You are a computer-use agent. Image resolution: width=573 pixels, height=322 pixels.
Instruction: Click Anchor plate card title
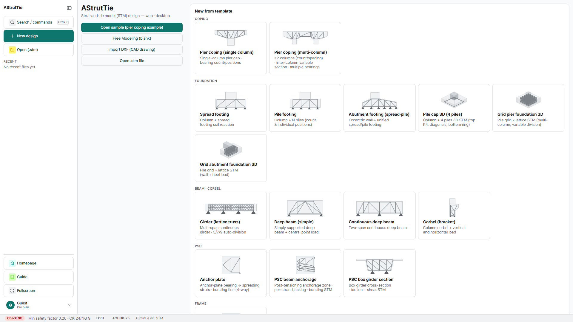[212, 280]
